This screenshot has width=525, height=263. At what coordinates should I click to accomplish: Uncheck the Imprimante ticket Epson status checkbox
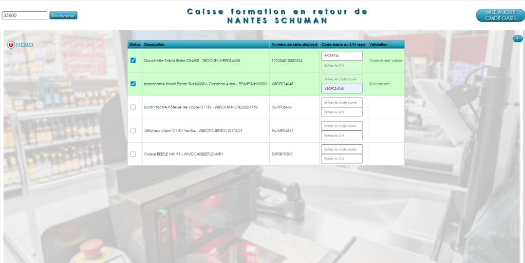point(133,84)
